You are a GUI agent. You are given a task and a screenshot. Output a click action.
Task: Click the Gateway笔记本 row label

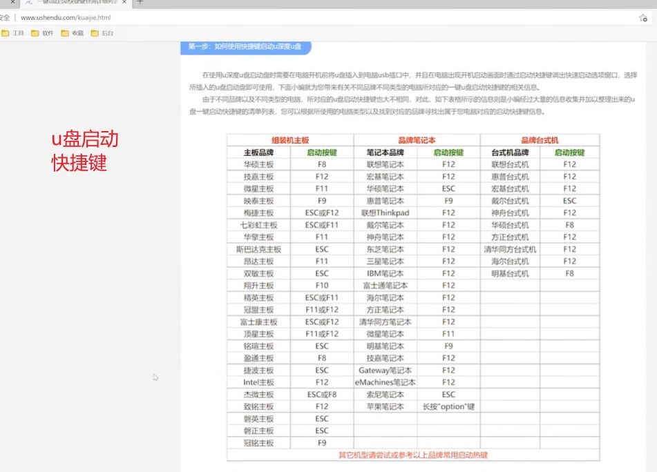(385, 371)
